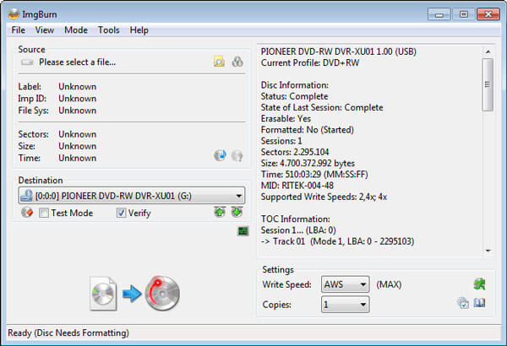Click the book icon in Settings
The height and width of the screenshot is (346, 507).
tap(480, 303)
